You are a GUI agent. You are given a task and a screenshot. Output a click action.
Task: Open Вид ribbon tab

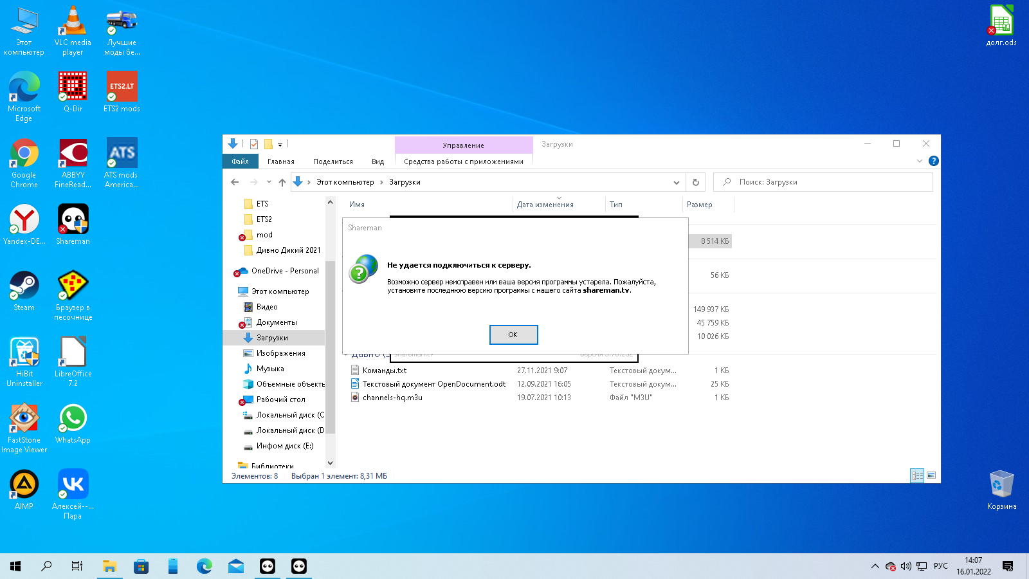coord(378,161)
